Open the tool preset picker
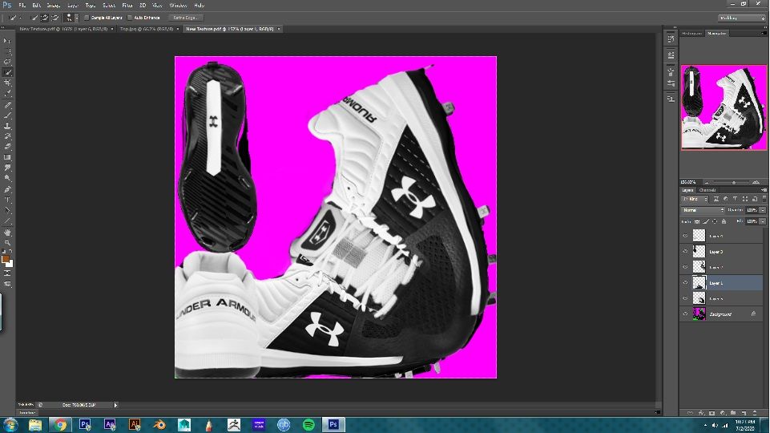This screenshot has width=770, height=433. click(x=14, y=18)
